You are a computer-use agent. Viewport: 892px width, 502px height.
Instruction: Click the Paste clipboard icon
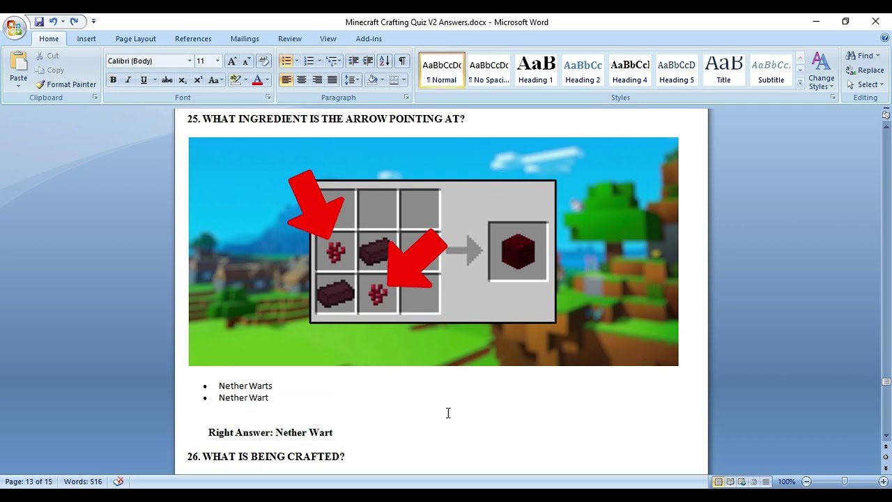(x=19, y=62)
